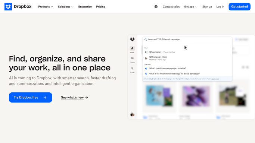The height and width of the screenshot is (143, 255).
Task: Go to the Enterprise page
Action: (x=85, y=7)
